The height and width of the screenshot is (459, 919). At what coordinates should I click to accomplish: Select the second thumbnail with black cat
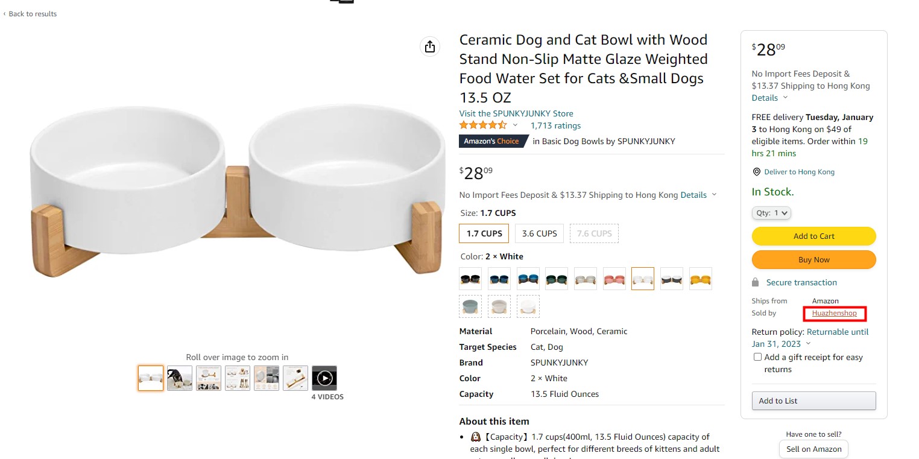click(180, 378)
